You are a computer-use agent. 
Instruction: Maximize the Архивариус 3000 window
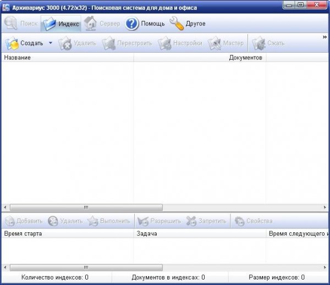click(x=300, y=5)
